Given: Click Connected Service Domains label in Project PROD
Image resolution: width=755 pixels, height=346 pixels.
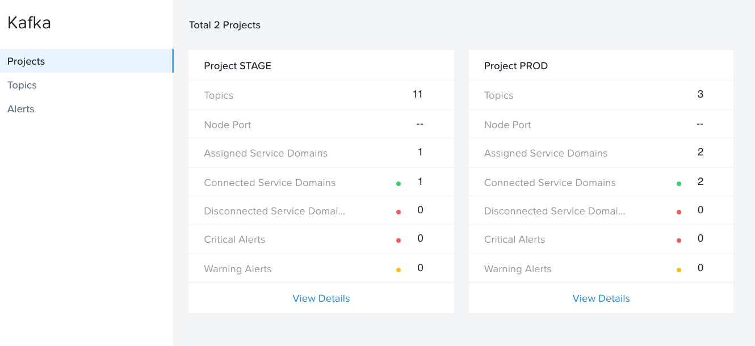Looking at the screenshot, I should (x=550, y=183).
